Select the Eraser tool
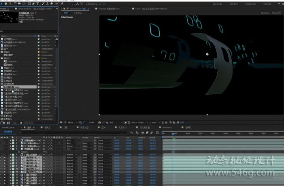The image size is (284, 186). (x=52, y=4)
